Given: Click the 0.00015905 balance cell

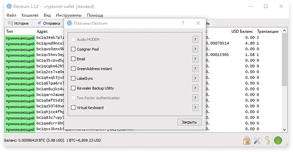Looking at the screenshot, I should [217, 55].
